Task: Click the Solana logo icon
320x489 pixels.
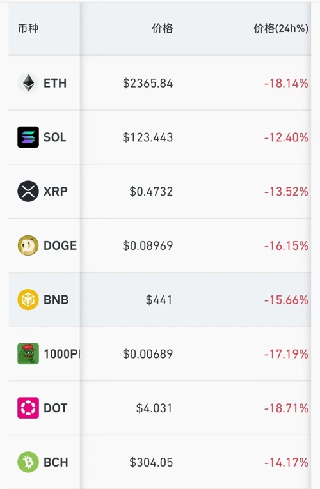Action: coord(28,137)
